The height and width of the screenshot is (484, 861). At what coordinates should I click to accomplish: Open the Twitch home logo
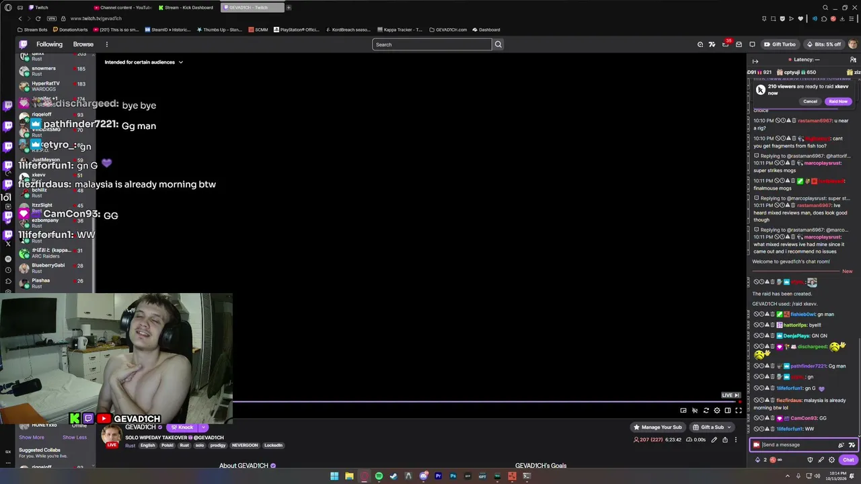pos(23,44)
